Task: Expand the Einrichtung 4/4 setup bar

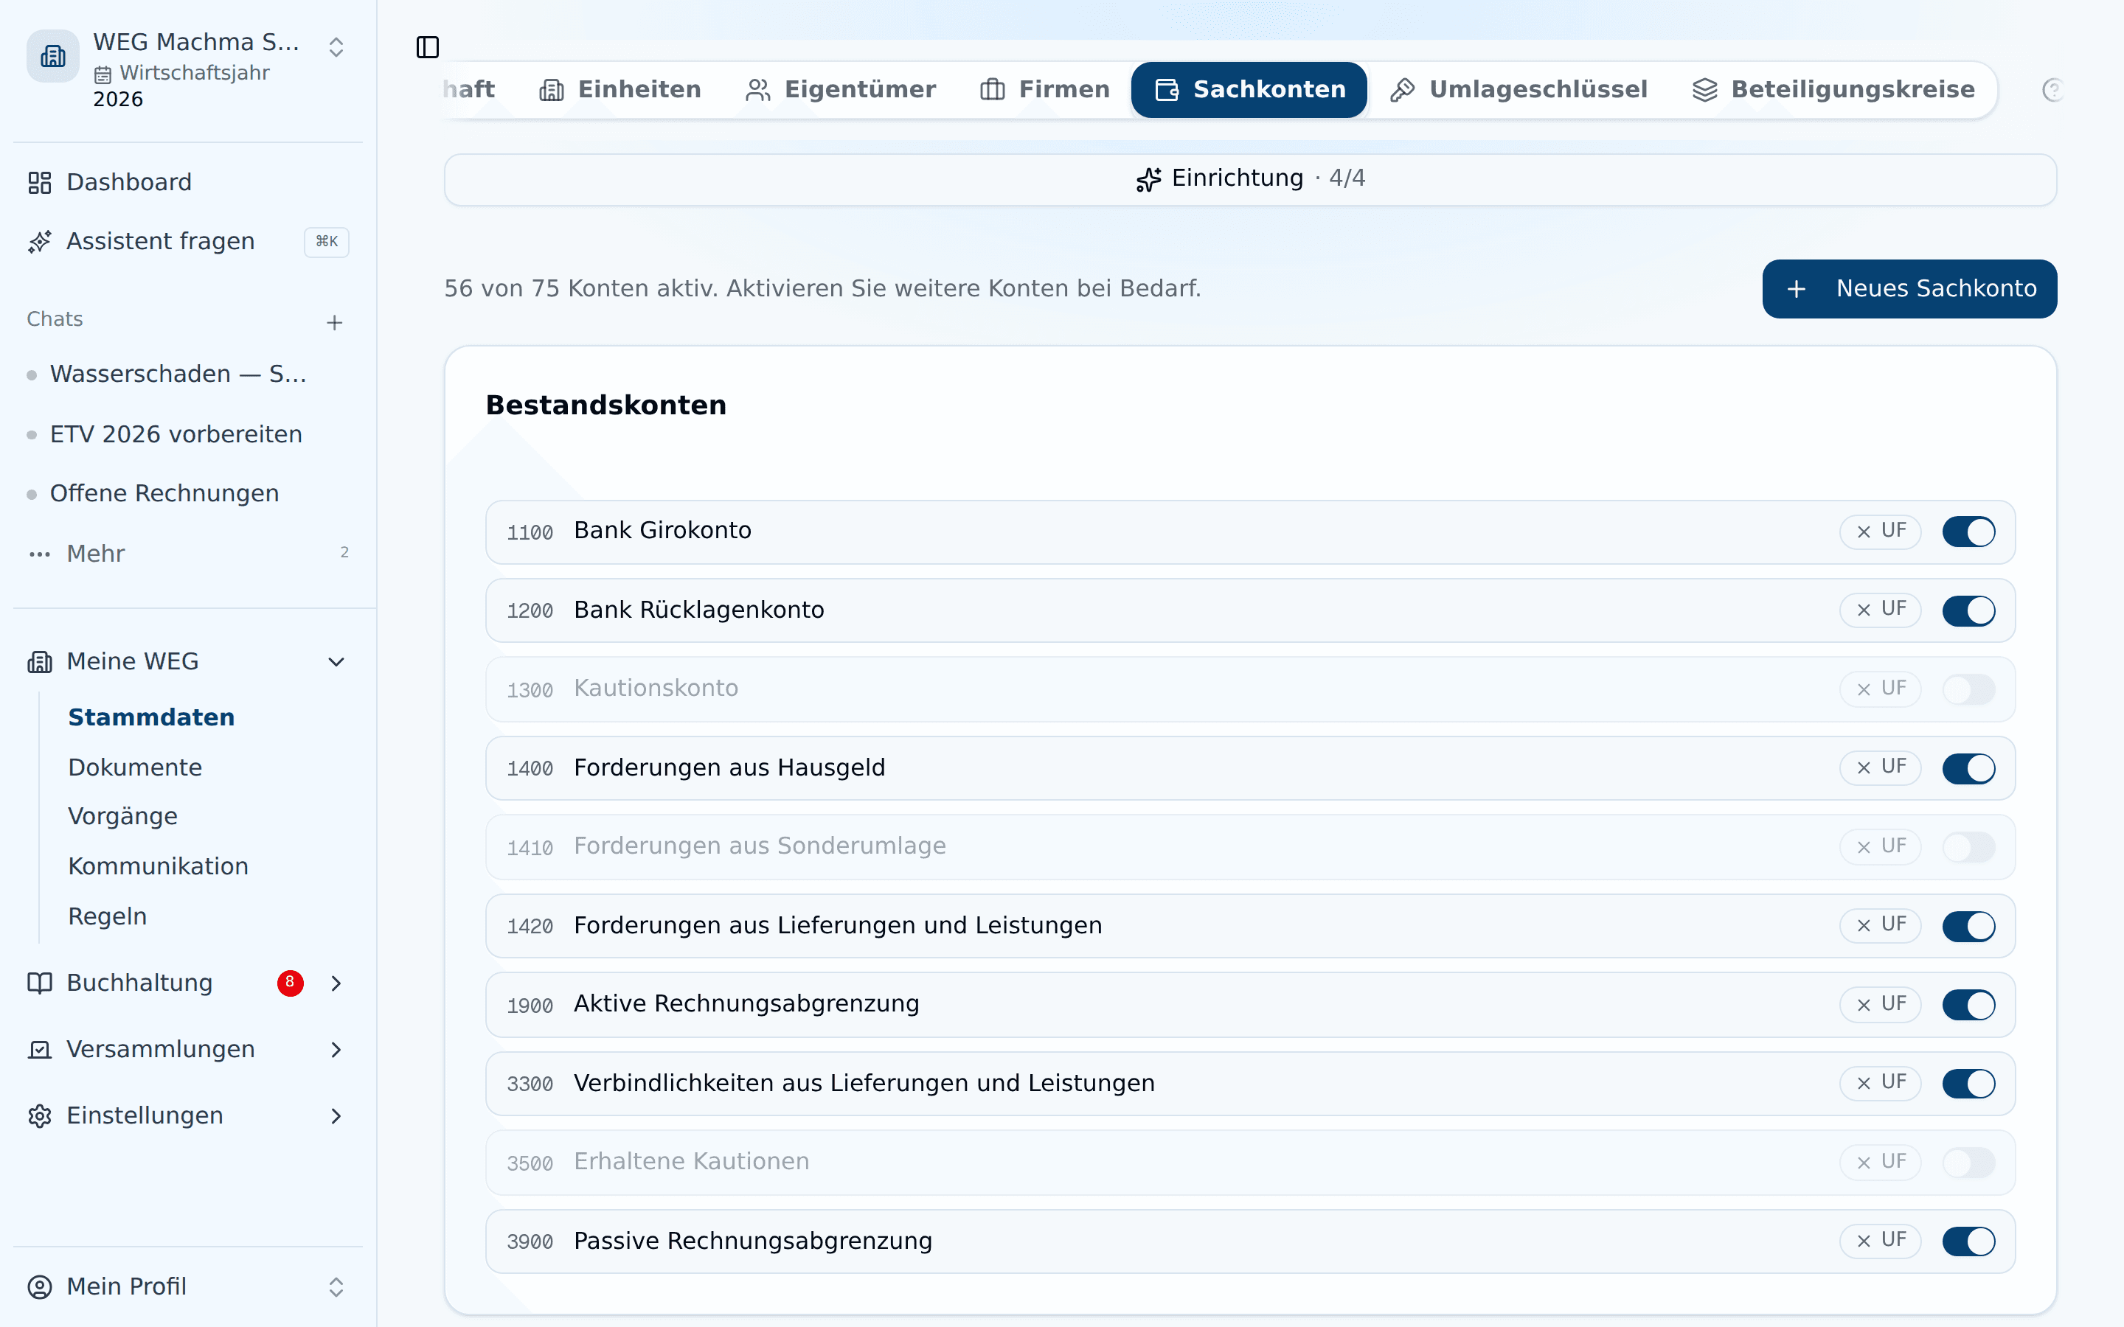Action: [1250, 180]
